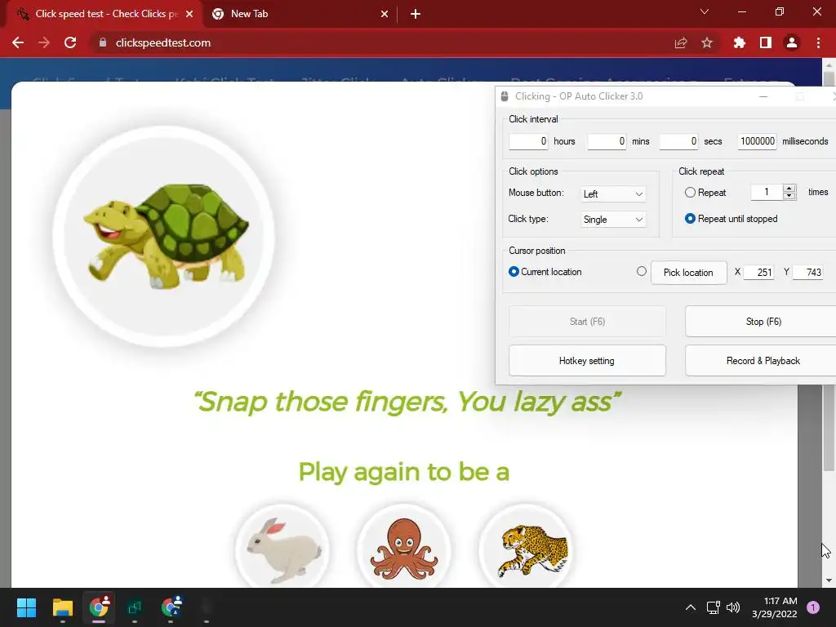Click the padlock site info icon
Screen dimensions: 836x627
[x=103, y=42]
